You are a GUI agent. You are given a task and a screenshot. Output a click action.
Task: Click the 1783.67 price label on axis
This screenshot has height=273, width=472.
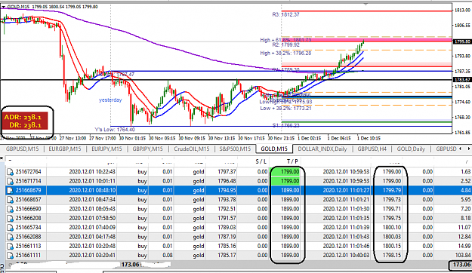point(462,80)
